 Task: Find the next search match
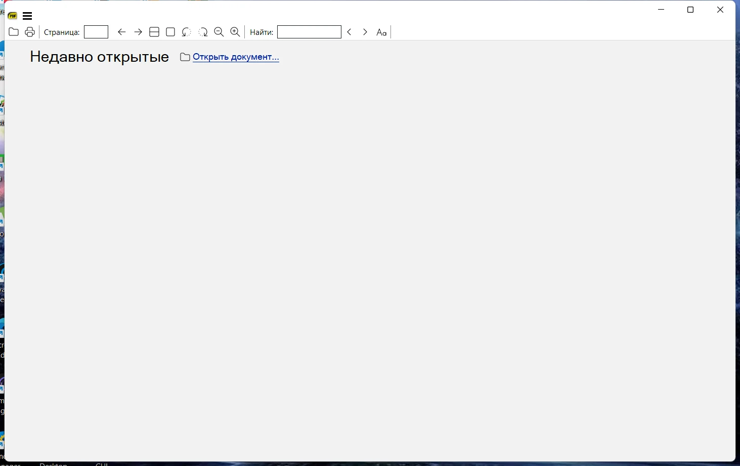(365, 32)
